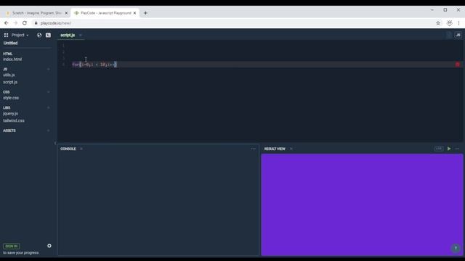Click the purple result preview area
The height and width of the screenshot is (261, 465).
[x=362, y=204]
